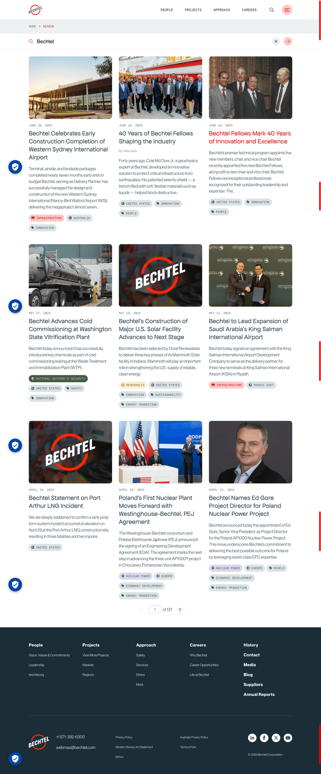Open the Port Arthur LNG statement thumbnail
321x774 pixels.
click(70, 452)
